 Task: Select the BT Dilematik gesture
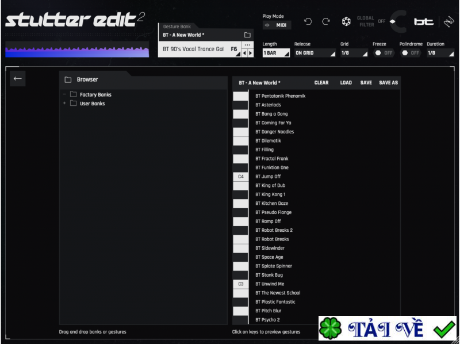(x=268, y=140)
